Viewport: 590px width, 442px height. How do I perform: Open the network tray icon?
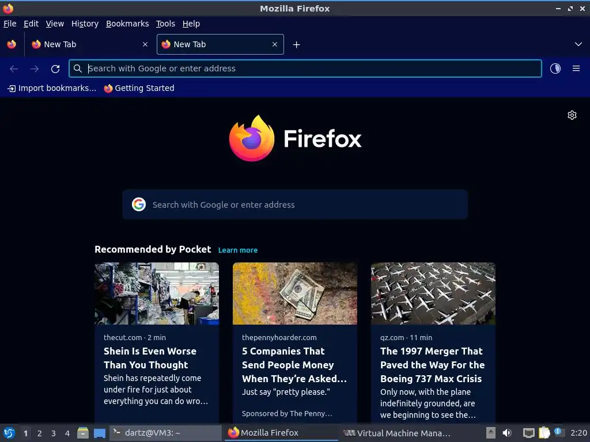pos(529,433)
